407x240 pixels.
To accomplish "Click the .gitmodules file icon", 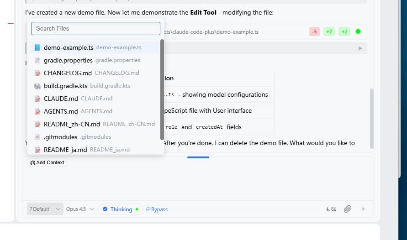I will point(37,137).
